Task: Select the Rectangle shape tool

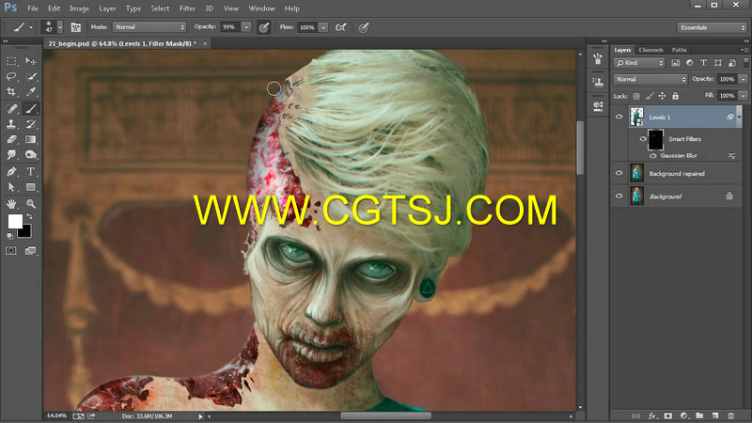Action: click(31, 187)
